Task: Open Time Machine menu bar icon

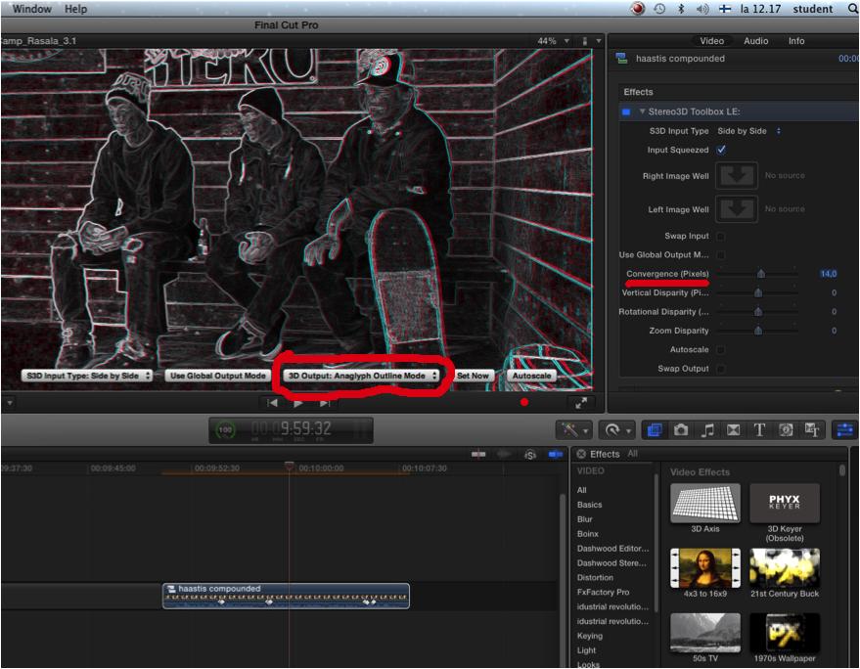Action: [x=659, y=9]
